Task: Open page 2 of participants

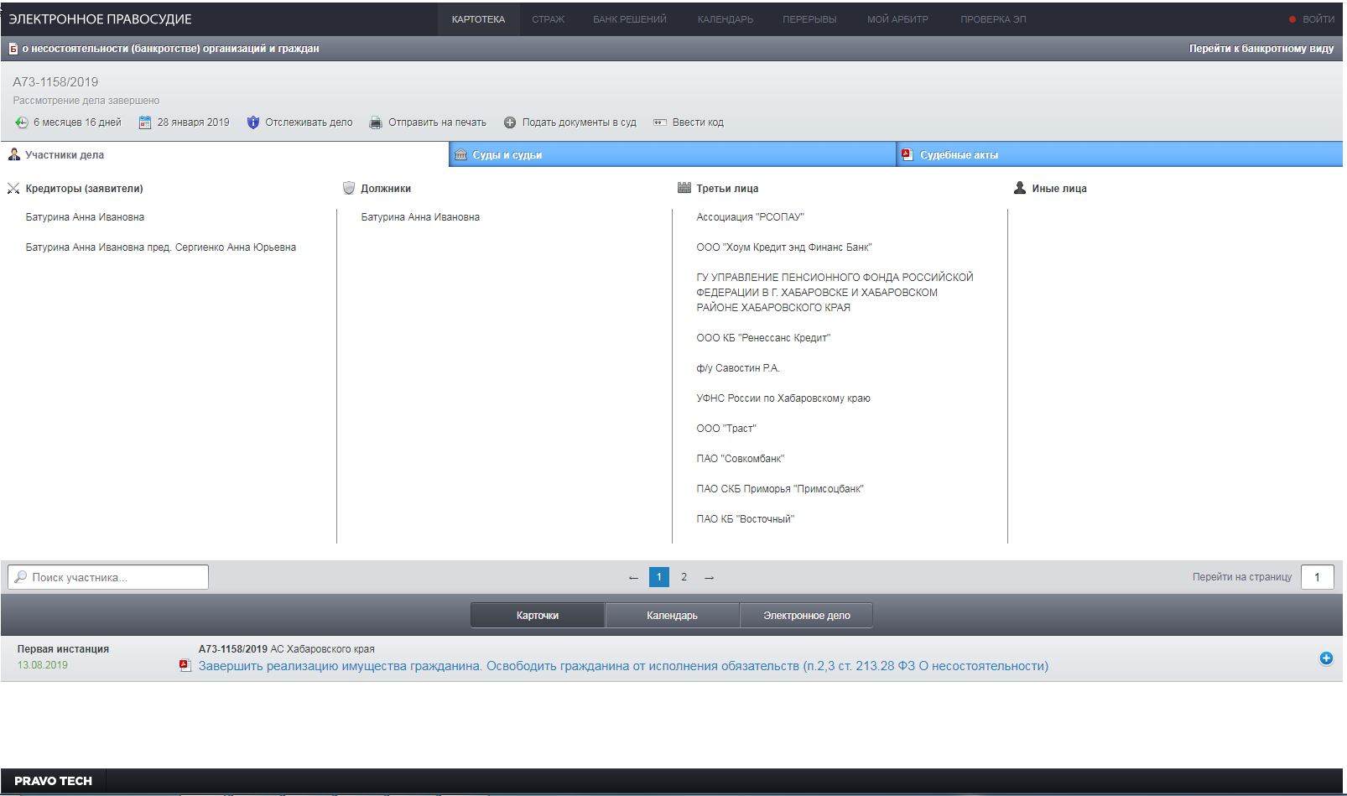Action: pos(684,577)
